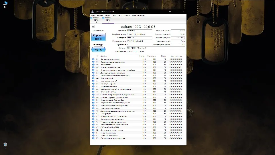Click status circle of AF Ошибки программирования row
This screenshot has height=155, width=275.
point(93,94)
